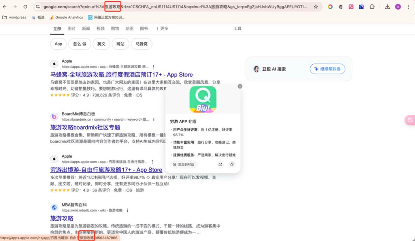Viewport: 415px width, 241px height.
Task: Show browser downloads
Action: (387, 7)
